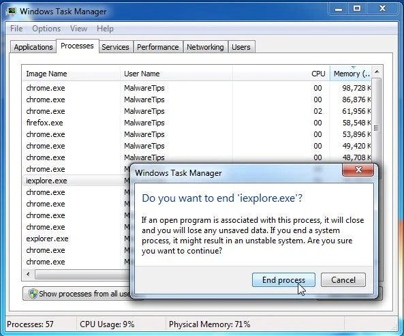Click the Task Manager title bar icon
404x336 pixels.
pyautogui.click(x=11, y=12)
